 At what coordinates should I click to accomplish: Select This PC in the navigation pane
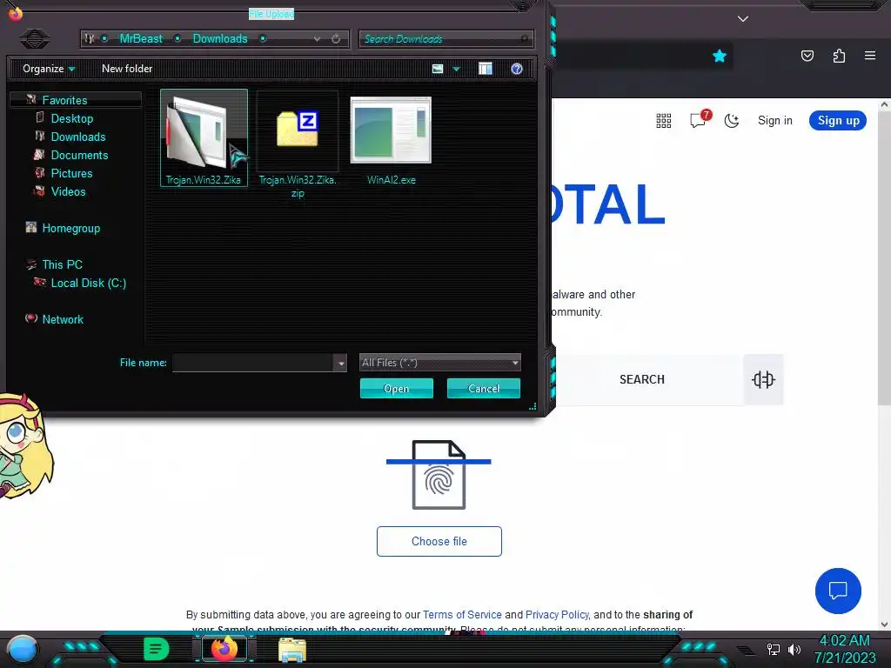(62, 264)
